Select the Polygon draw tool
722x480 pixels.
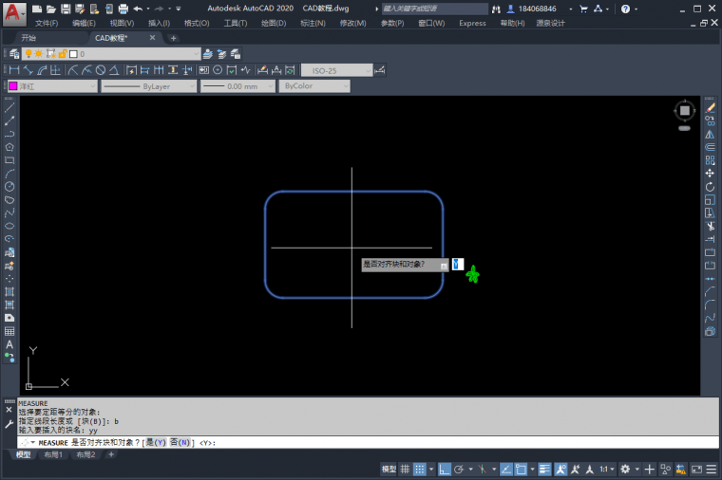(9, 147)
